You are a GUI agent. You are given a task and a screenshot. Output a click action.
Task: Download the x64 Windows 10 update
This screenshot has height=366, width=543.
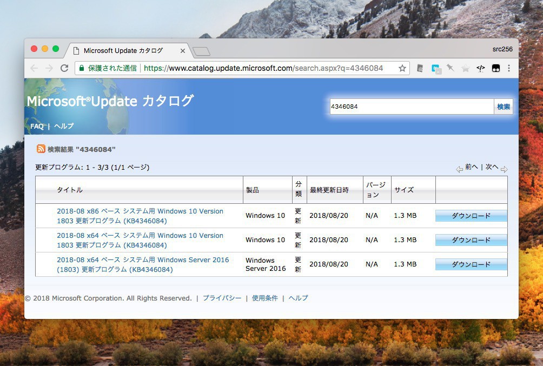pos(471,240)
